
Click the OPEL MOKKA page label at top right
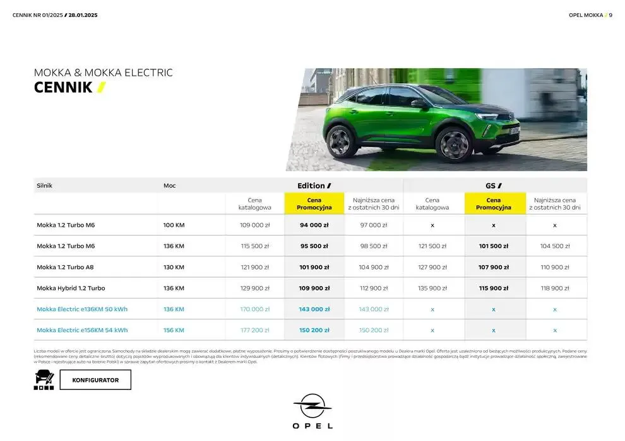[x=586, y=15]
